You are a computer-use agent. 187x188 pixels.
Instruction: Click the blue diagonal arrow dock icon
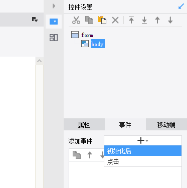click(x=181, y=7)
